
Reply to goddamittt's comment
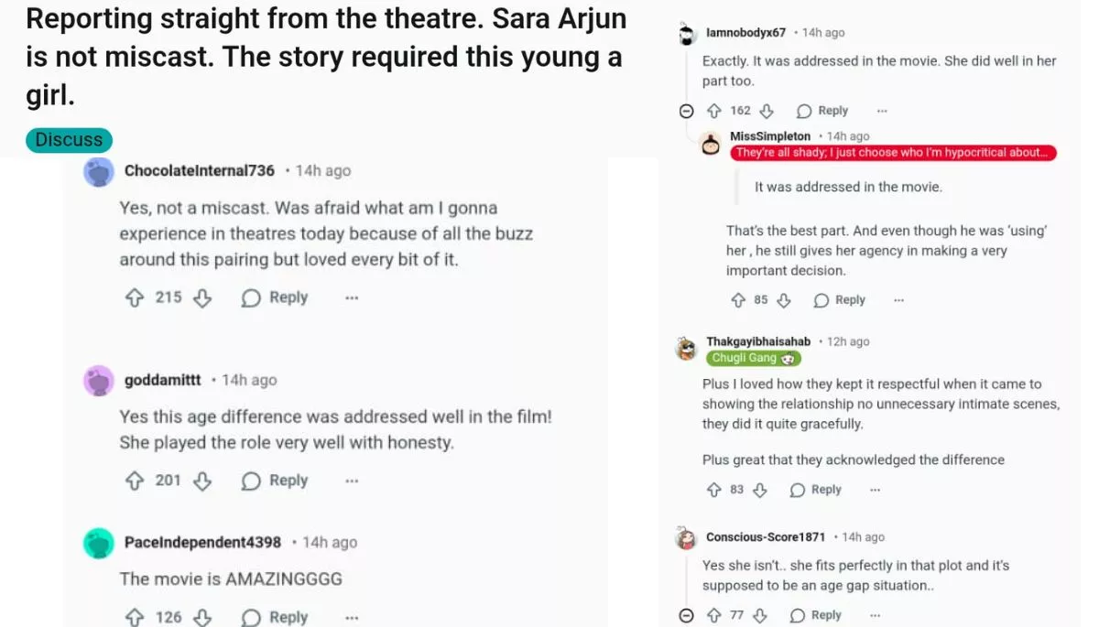pyautogui.click(x=276, y=481)
